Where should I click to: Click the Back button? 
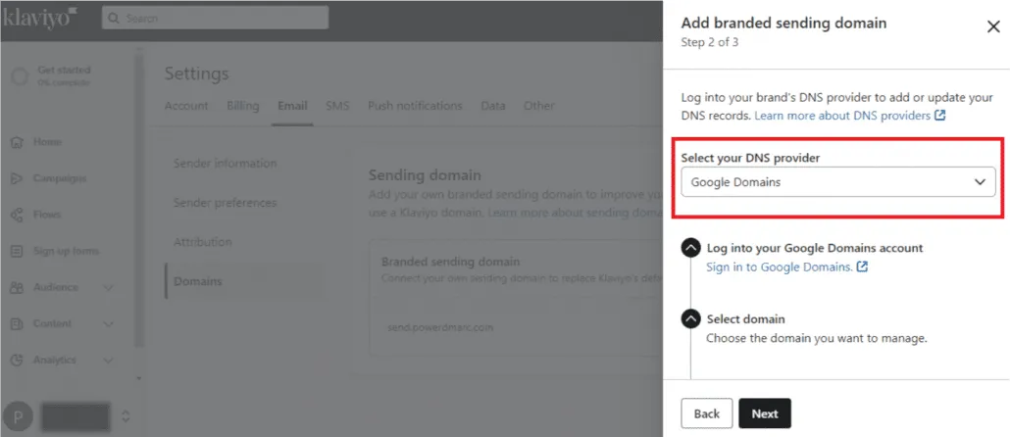tap(707, 413)
